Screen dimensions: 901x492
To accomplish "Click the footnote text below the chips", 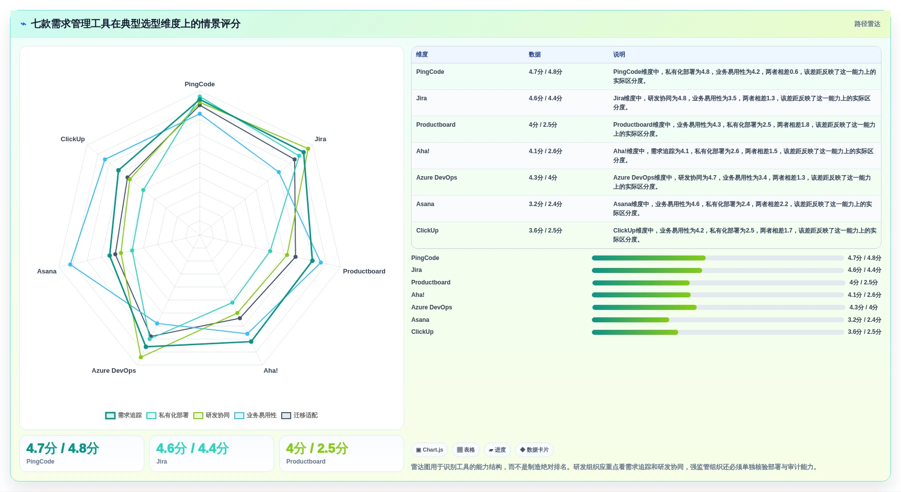I will coord(615,467).
